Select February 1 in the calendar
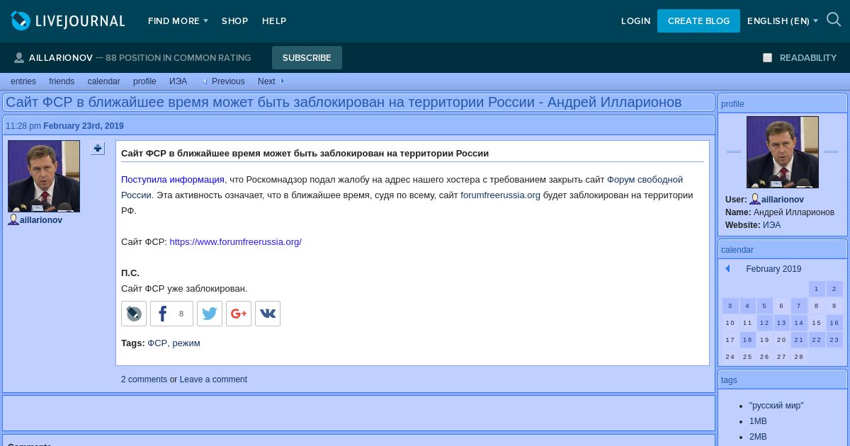Image resolution: width=850 pixels, height=446 pixels. click(x=817, y=289)
